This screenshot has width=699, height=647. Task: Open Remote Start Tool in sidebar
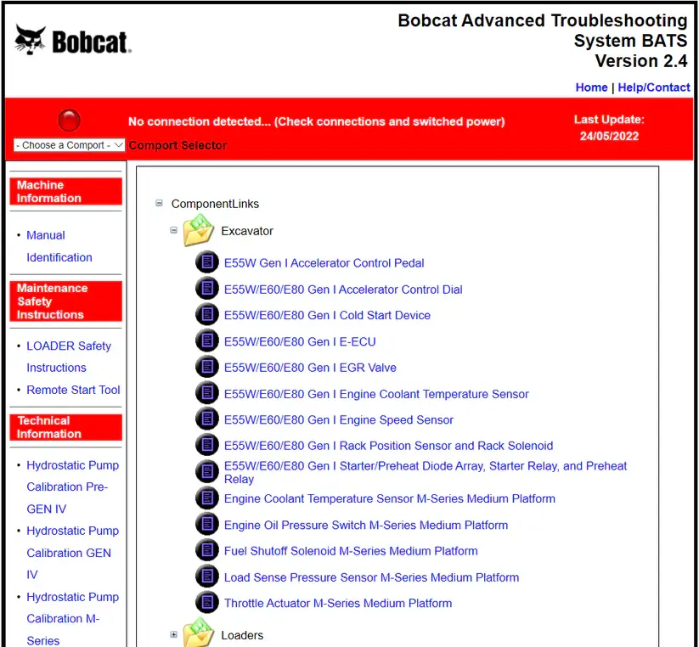point(73,390)
